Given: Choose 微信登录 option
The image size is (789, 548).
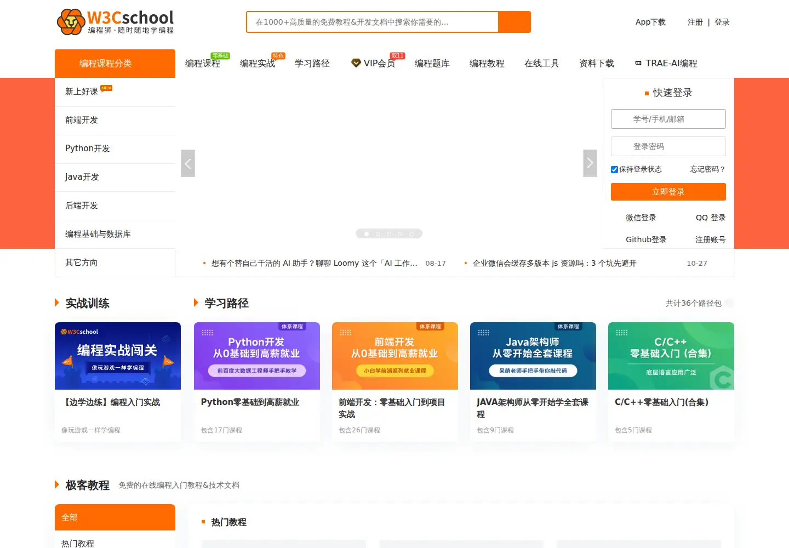Looking at the screenshot, I should pos(641,218).
